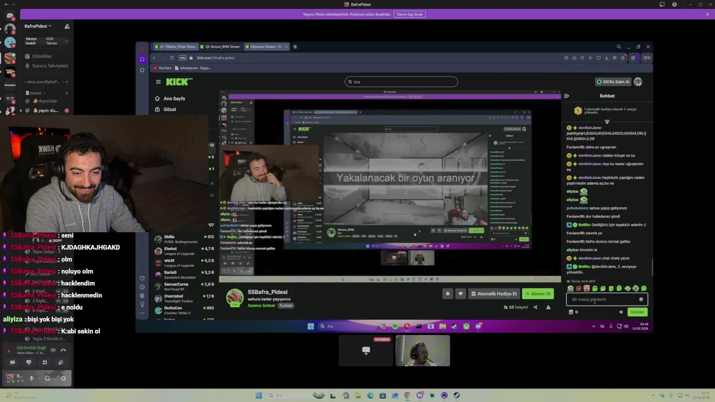
Task: Open Sunucu Takviyeleri in Discord sidebar
Action: pyautogui.click(x=47, y=66)
